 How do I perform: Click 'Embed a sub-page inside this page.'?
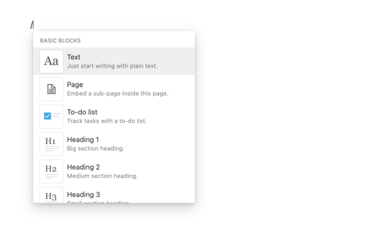tap(118, 94)
